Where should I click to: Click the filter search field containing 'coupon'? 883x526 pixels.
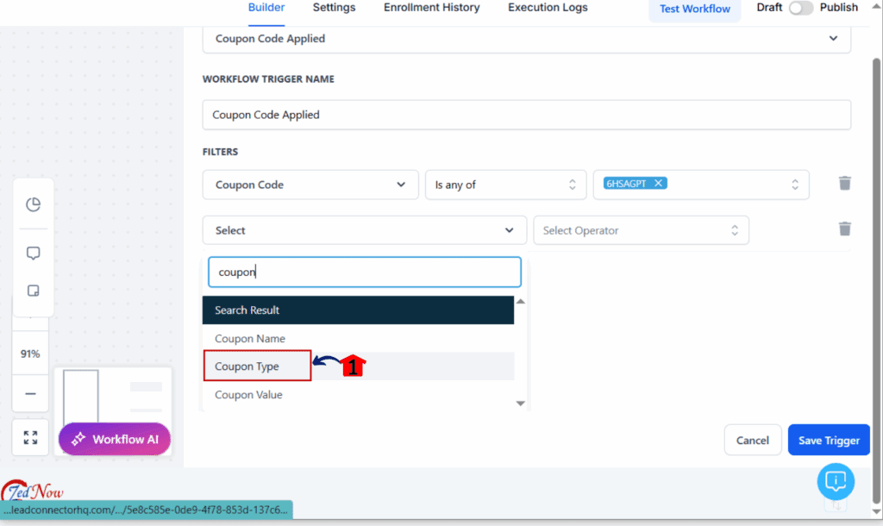click(365, 272)
